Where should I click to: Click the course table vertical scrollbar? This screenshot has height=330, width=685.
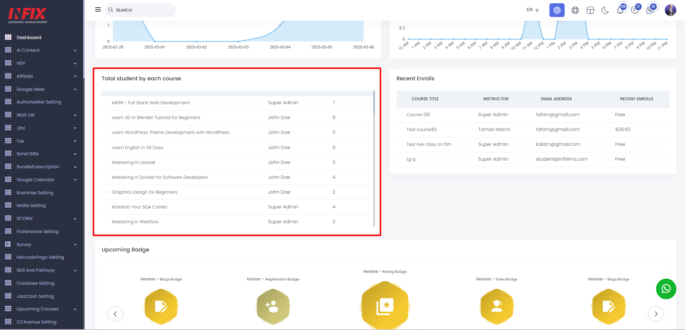(x=374, y=158)
